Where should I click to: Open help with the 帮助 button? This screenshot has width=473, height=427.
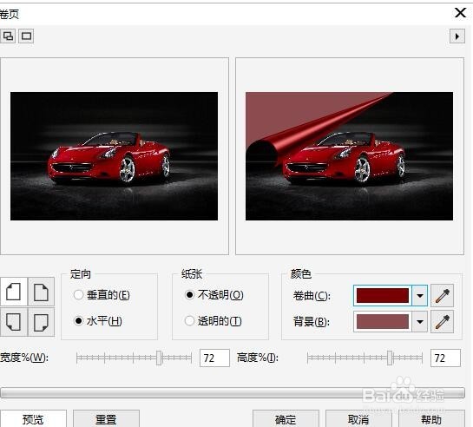pyautogui.click(x=431, y=419)
